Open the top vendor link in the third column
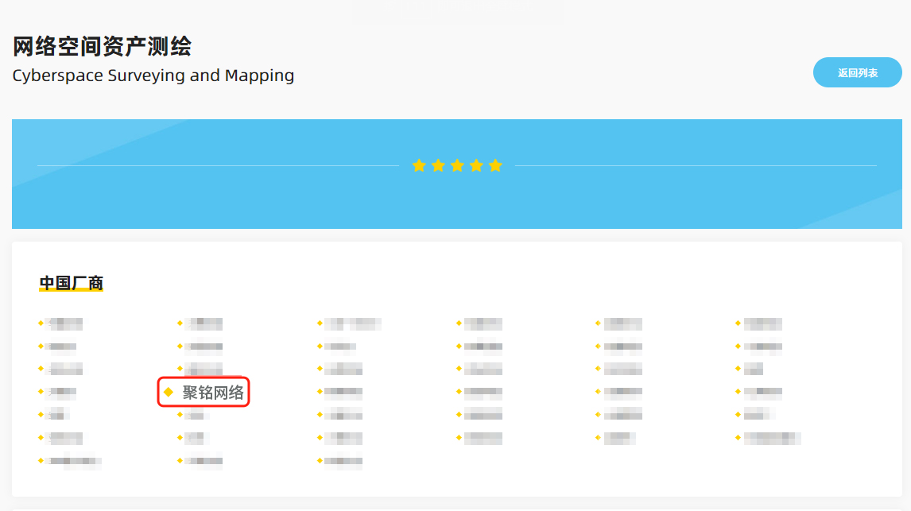This screenshot has height=511, width=911. pyautogui.click(x=353, y=323)
